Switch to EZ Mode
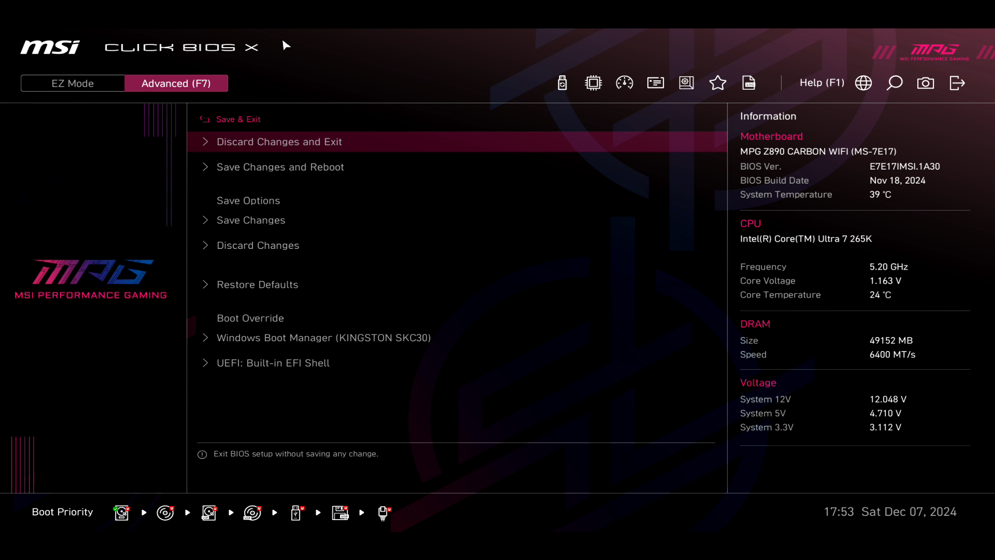This screenshot has height=560, width=995. [73, 83]
